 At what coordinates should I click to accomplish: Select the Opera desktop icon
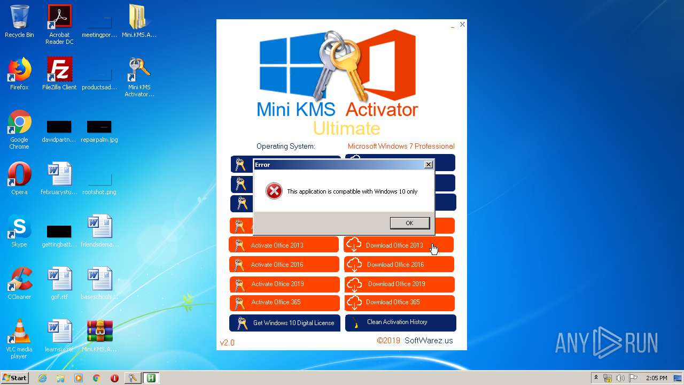point(19,179)
